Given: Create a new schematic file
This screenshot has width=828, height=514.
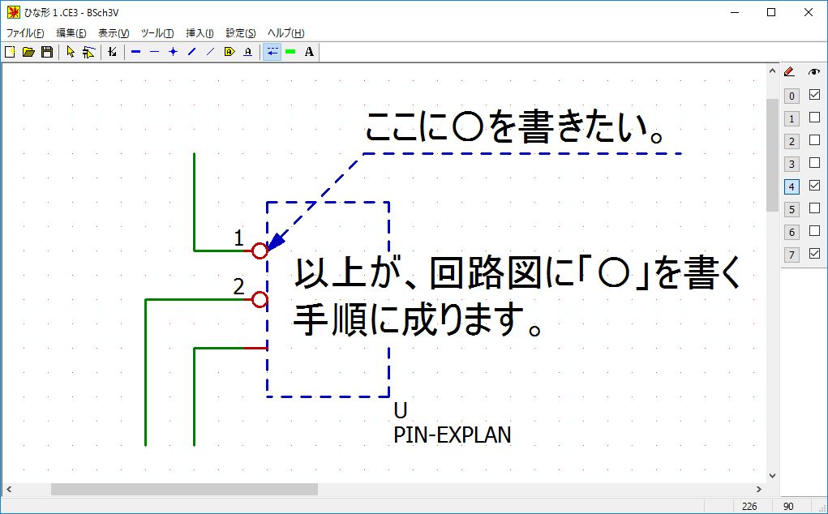Looking at the screenshot, I should [10, 52].
